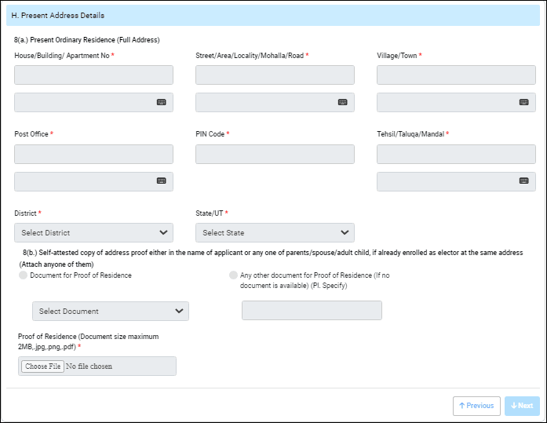Click keyboard icon under Post Office field

(x=161, y=181)
